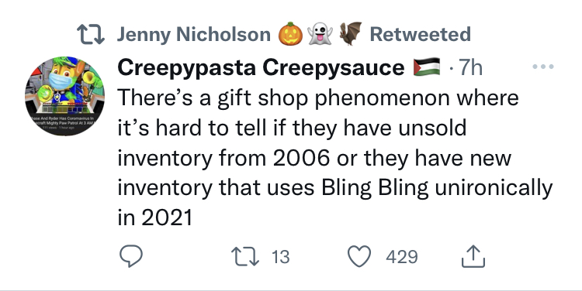
Task: Open the share tweet upload icon
Action: 473,256
